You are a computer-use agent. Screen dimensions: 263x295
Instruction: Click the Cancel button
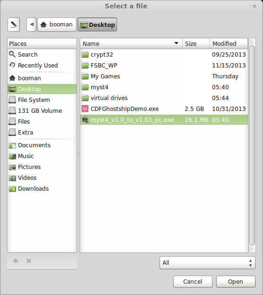click(193, 282)
